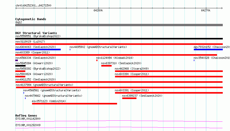230x131 pixels.
Task: Click the red bar under nsv4137984
Action: point(119,87)
